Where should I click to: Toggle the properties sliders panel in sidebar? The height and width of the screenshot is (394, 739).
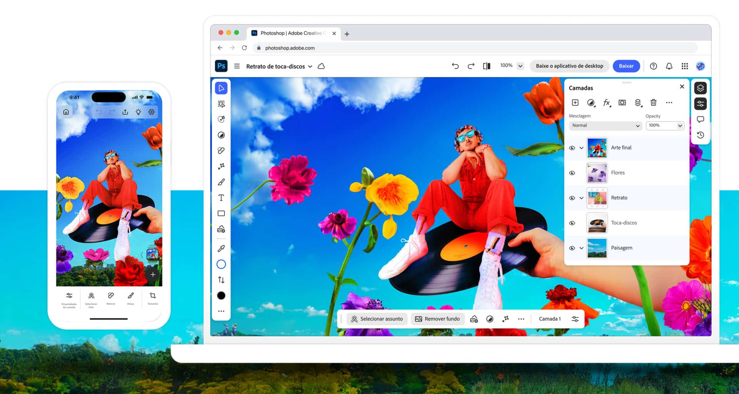tap(700, 104)
